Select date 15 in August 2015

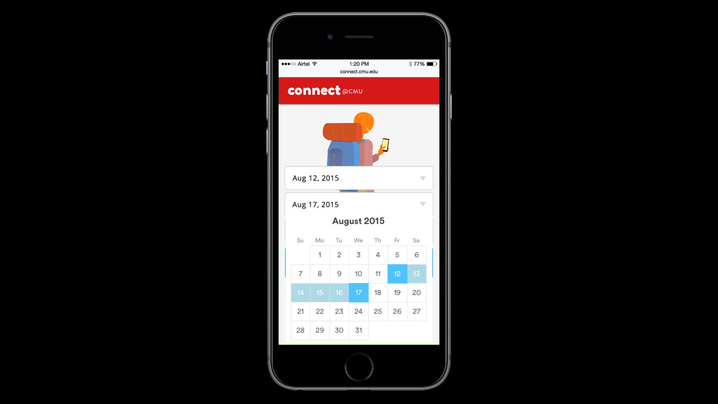320,292
